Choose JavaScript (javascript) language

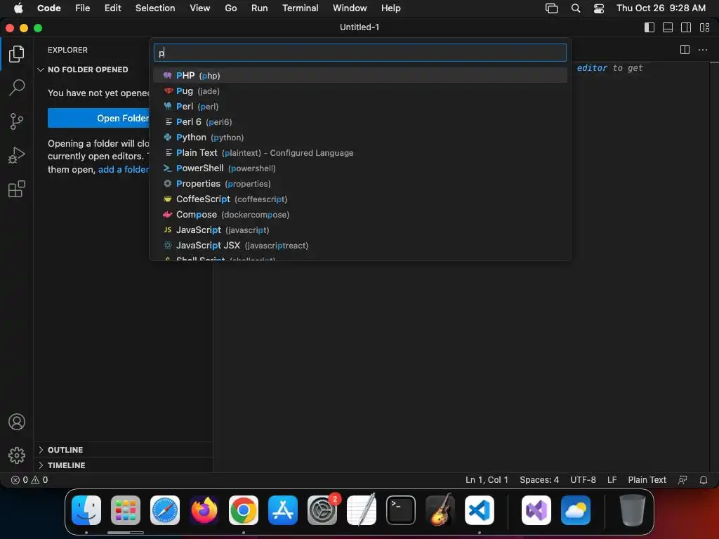point(360,229)
